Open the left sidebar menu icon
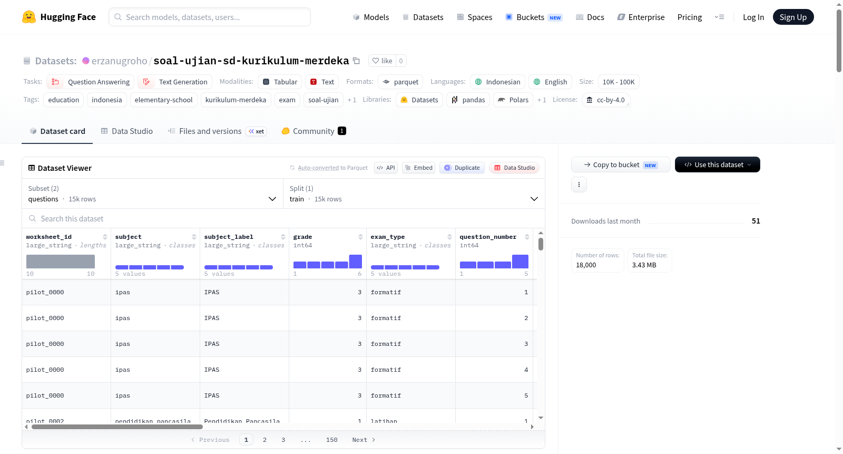Viewport: 843px width, 454px height. pos(2,163)
